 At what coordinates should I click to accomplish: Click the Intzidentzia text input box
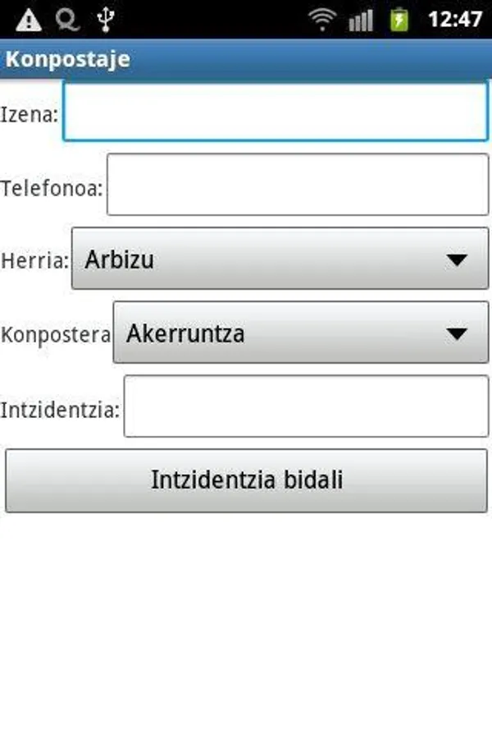305,406
